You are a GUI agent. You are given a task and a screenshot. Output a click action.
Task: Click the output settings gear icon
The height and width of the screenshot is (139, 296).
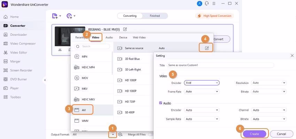click(120, 134)
